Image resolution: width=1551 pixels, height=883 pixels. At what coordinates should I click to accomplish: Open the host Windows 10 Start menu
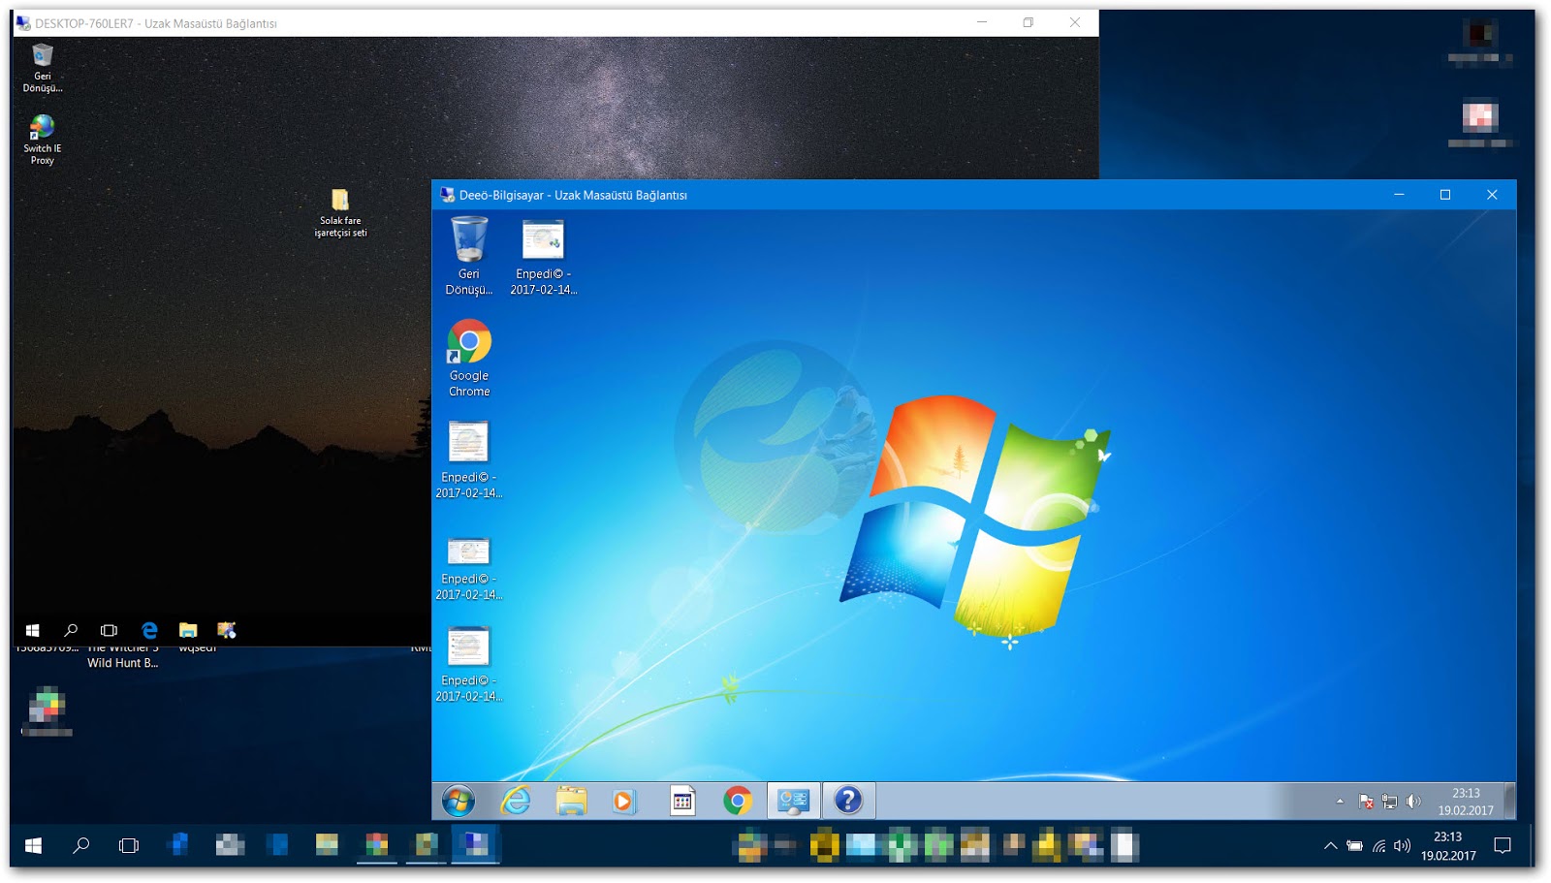[x=33, y=845]
